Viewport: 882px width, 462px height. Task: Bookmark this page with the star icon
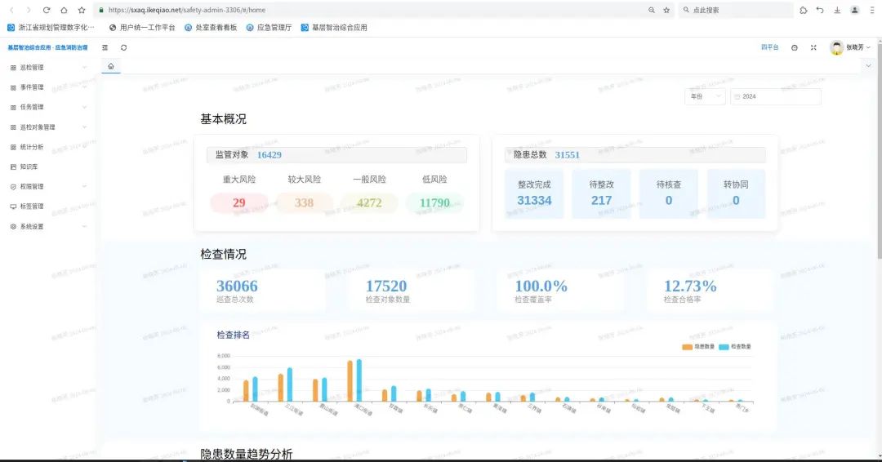pyautogui.click(x=666, y=10)
